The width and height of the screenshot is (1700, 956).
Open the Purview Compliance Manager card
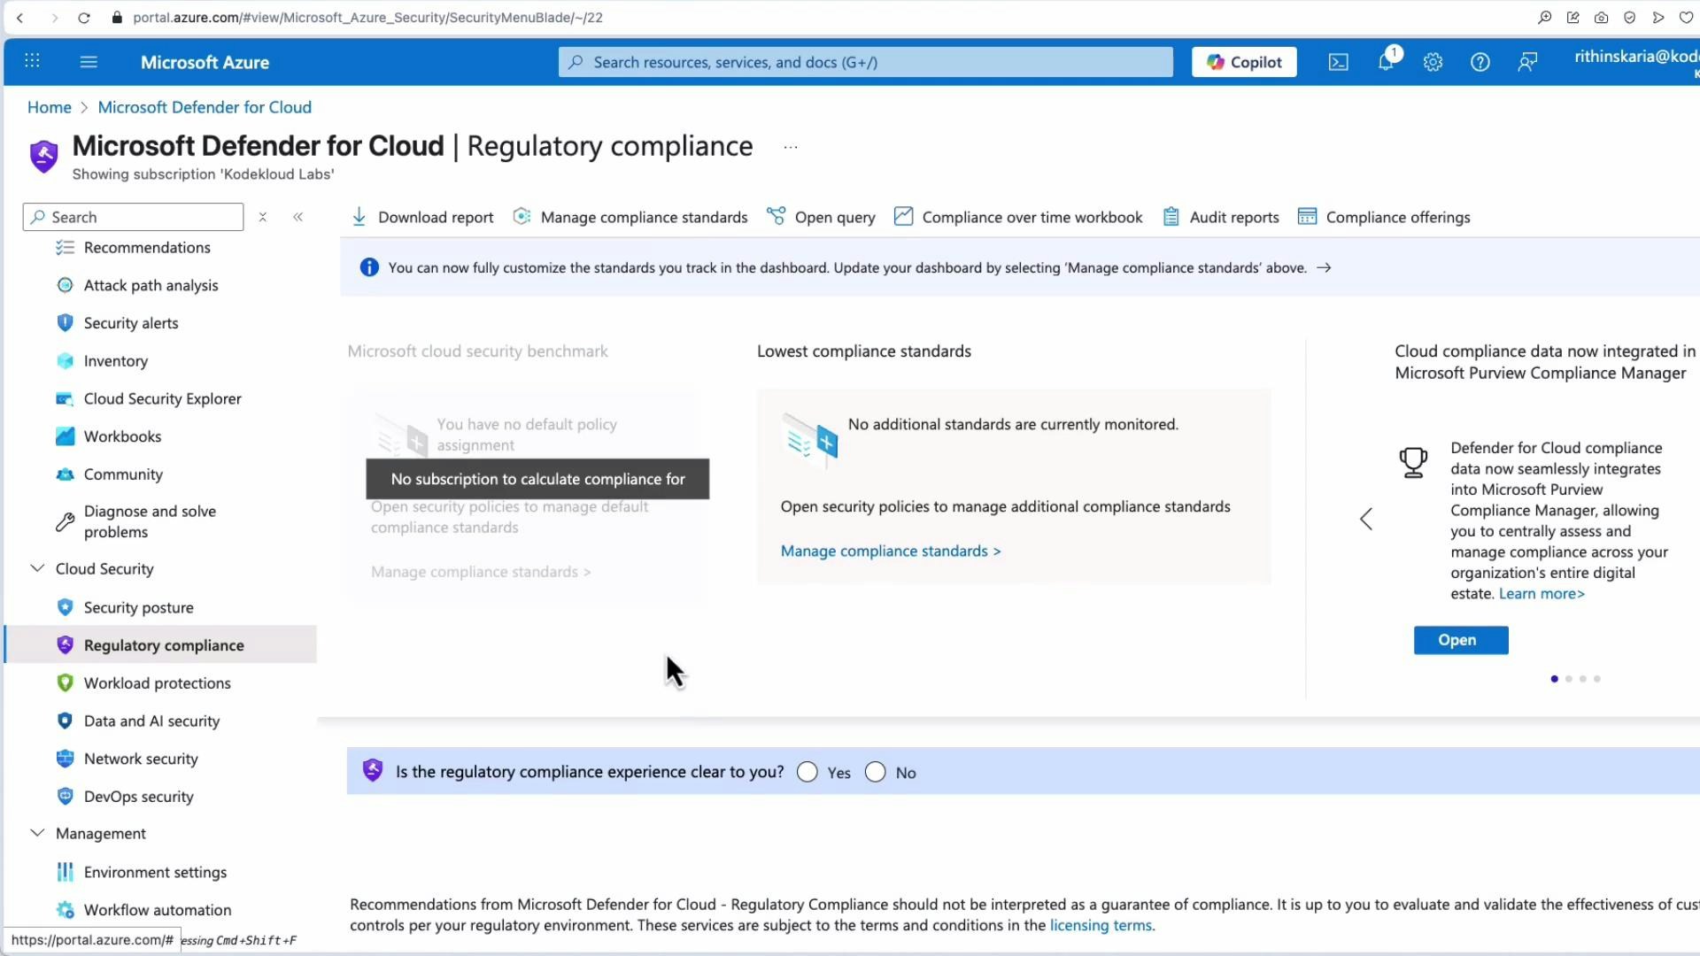coord(1459,640)
